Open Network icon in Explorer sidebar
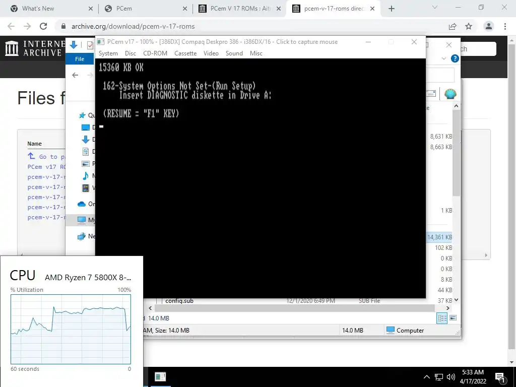Viewport: 516px width, 387px height. 81,236
